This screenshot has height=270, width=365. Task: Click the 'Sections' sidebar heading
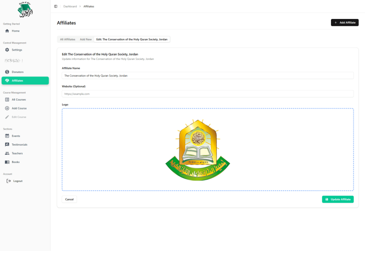point(8,129)
